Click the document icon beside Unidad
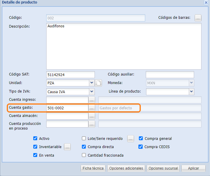 pos(99,83)
